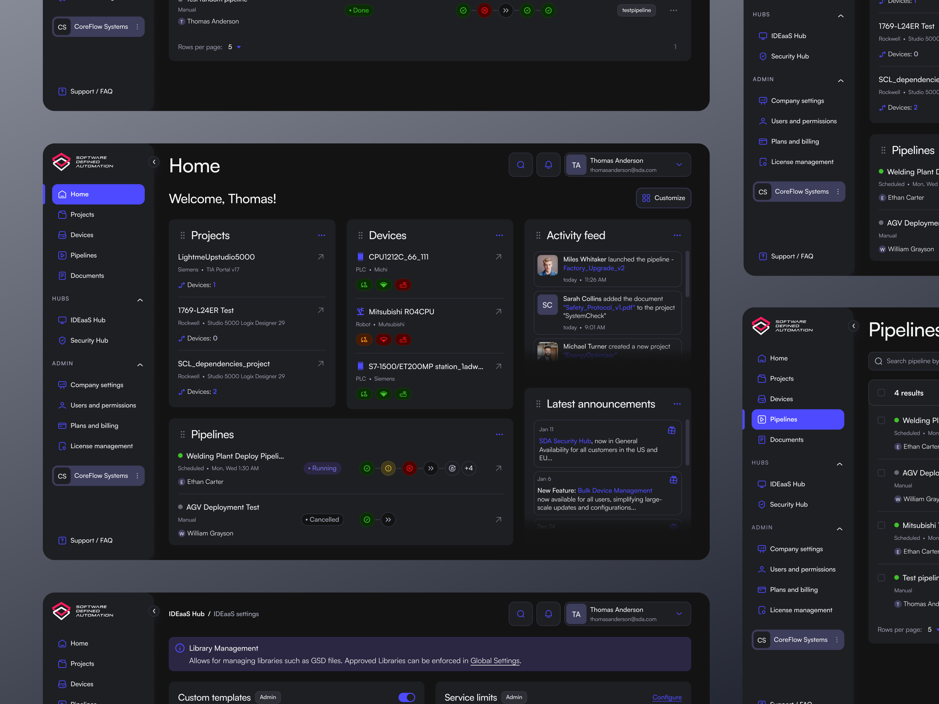Click the search icon next to notifications

521,165
